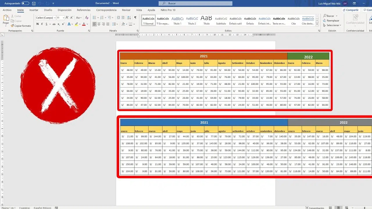Screen dimensions: 372x209
Task: Click the bulleted list icon
Action: coord(94,18)
